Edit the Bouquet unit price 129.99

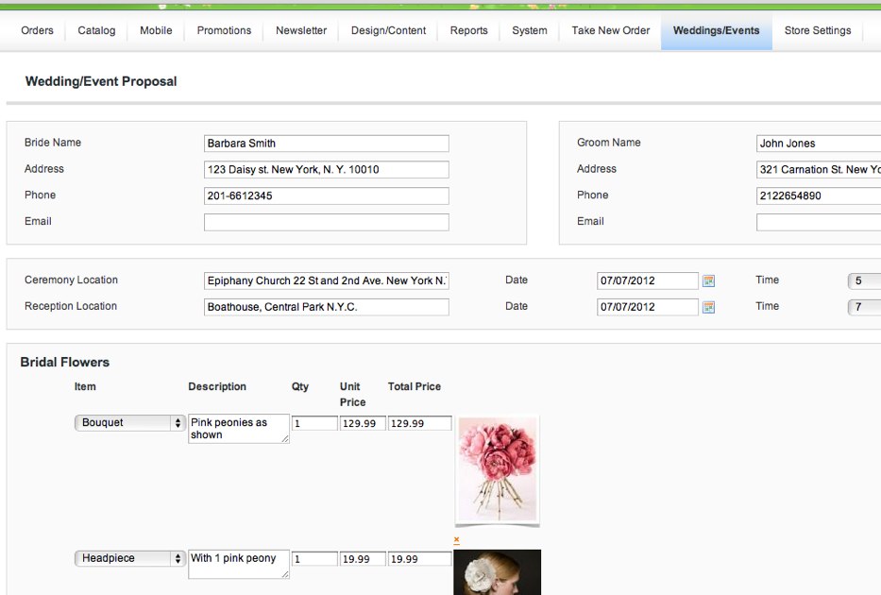pyautogui.click(x=363, y=423)
